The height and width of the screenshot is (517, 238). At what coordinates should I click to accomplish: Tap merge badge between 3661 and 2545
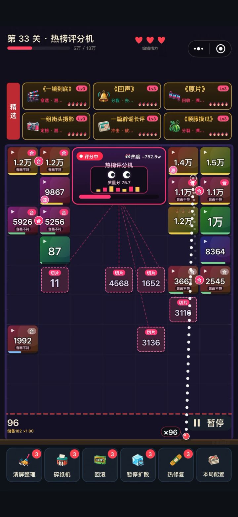(199, 280)
